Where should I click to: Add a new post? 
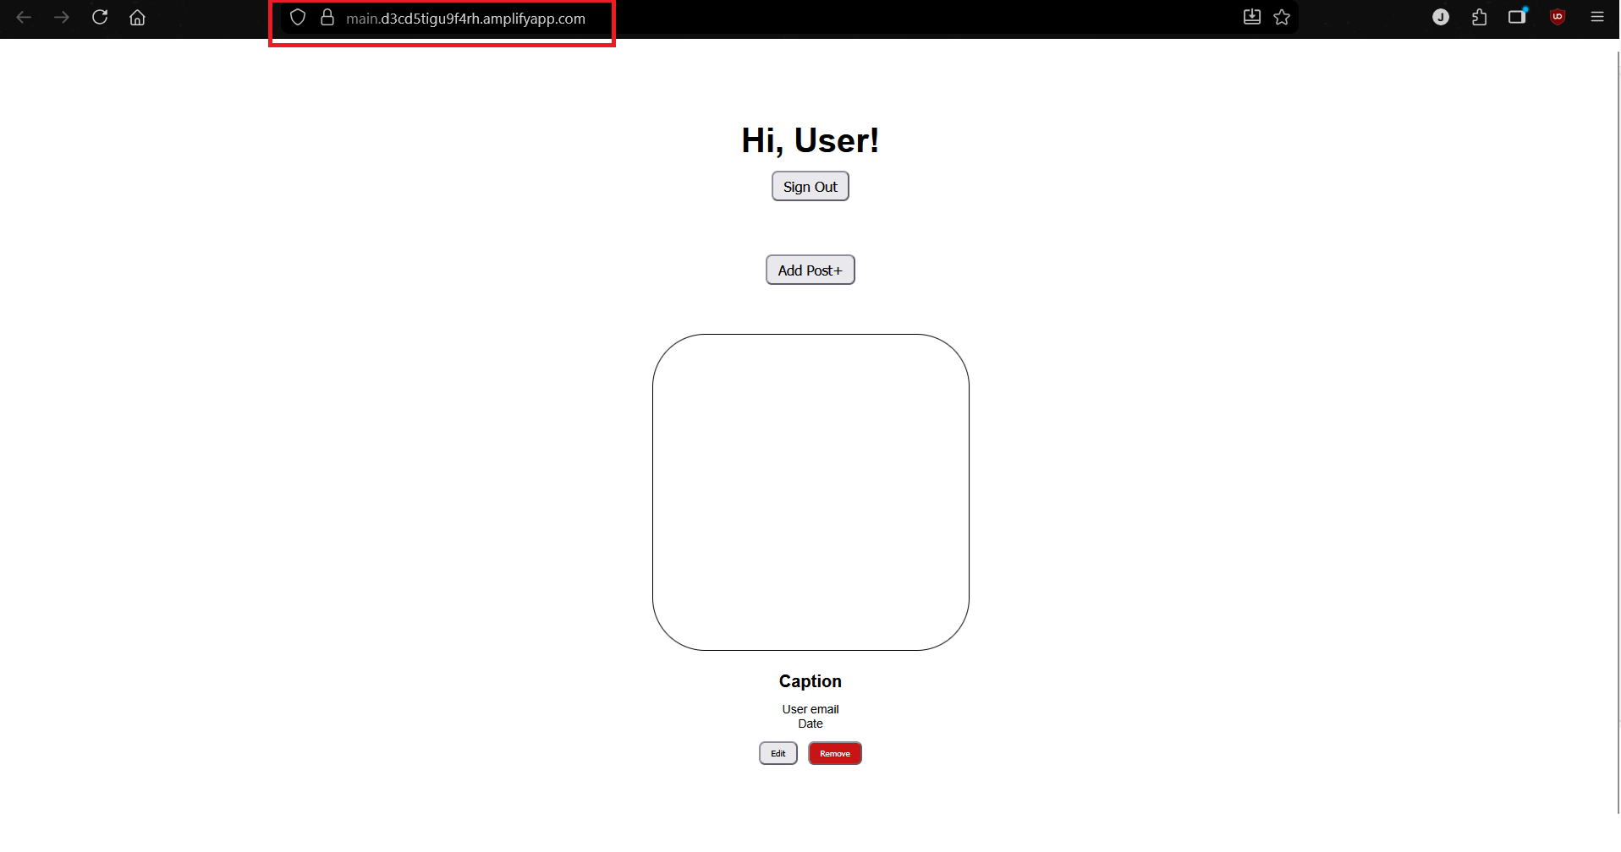click(x=810, y=270)
